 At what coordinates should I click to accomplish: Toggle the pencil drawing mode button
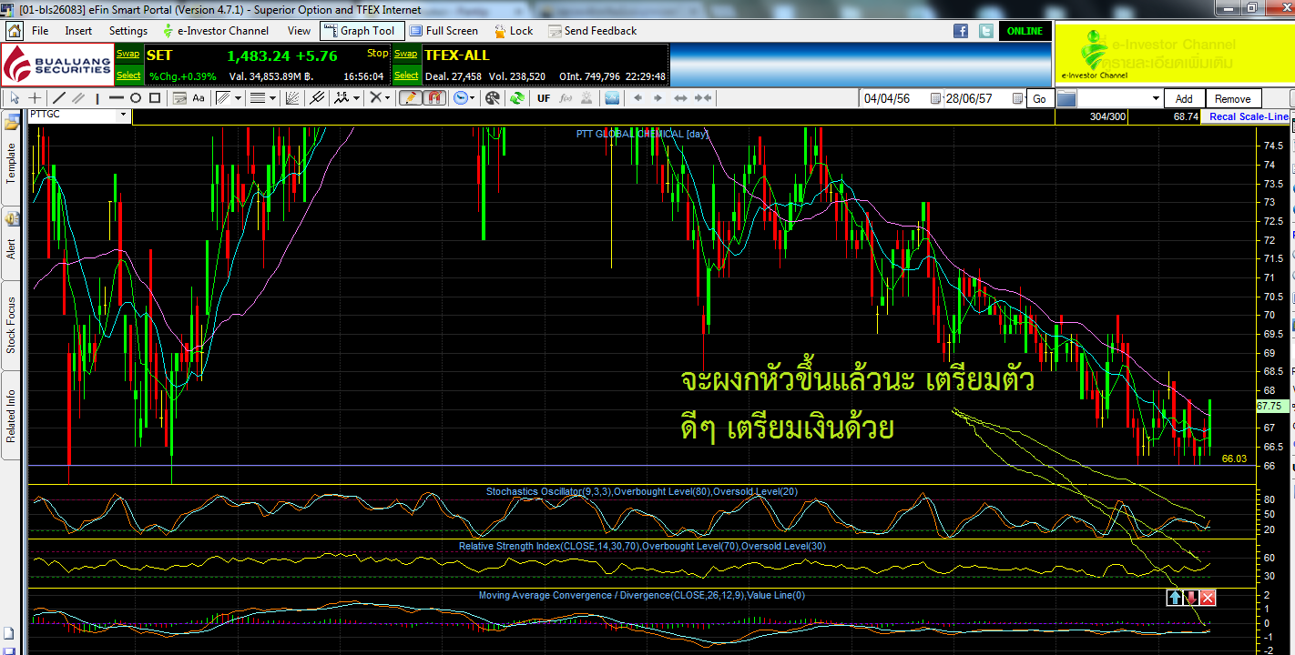411,98
